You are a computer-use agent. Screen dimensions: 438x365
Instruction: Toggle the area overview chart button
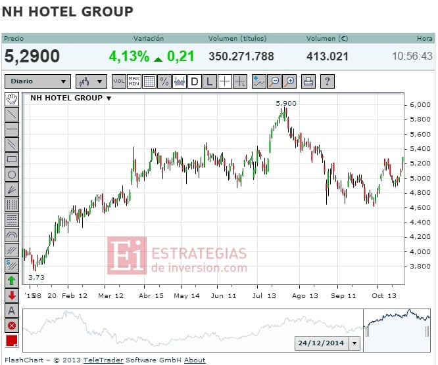180,81
